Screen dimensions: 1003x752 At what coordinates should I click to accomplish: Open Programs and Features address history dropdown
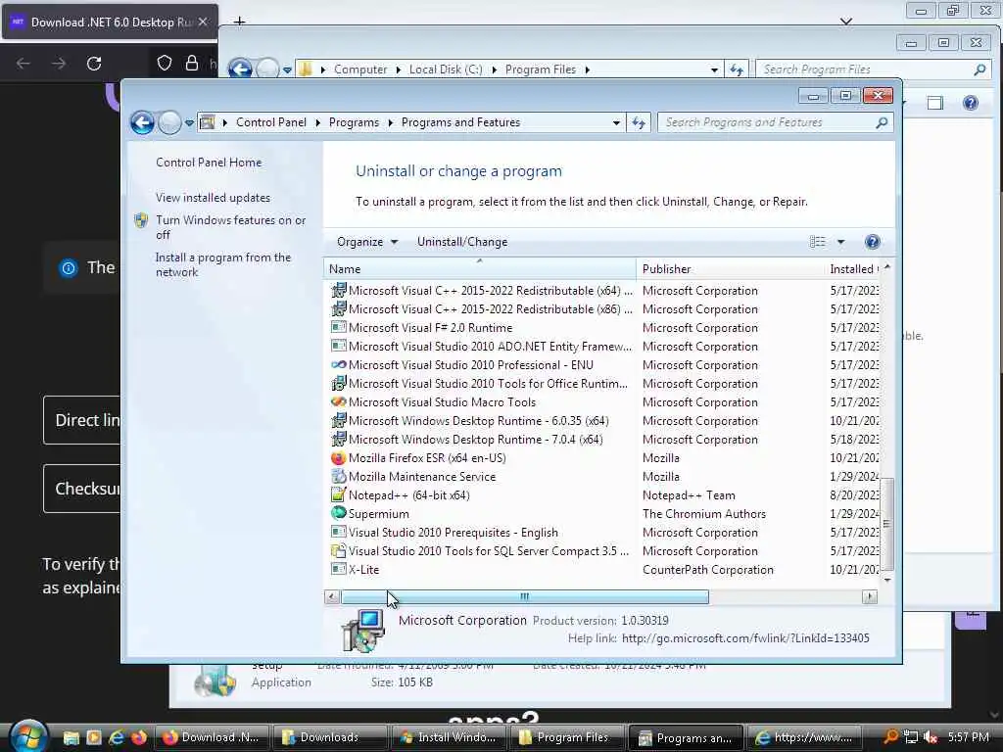point(616,122)
